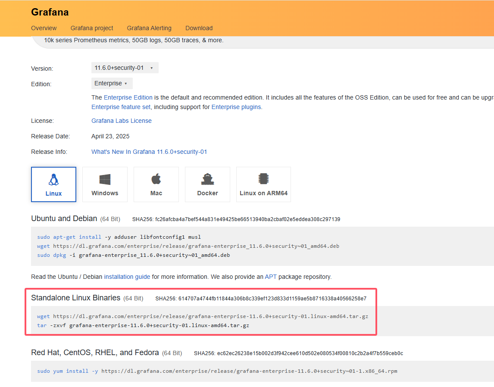Pick the Mac apple icon tile
The image size is (494, 387).
point(156,179)
